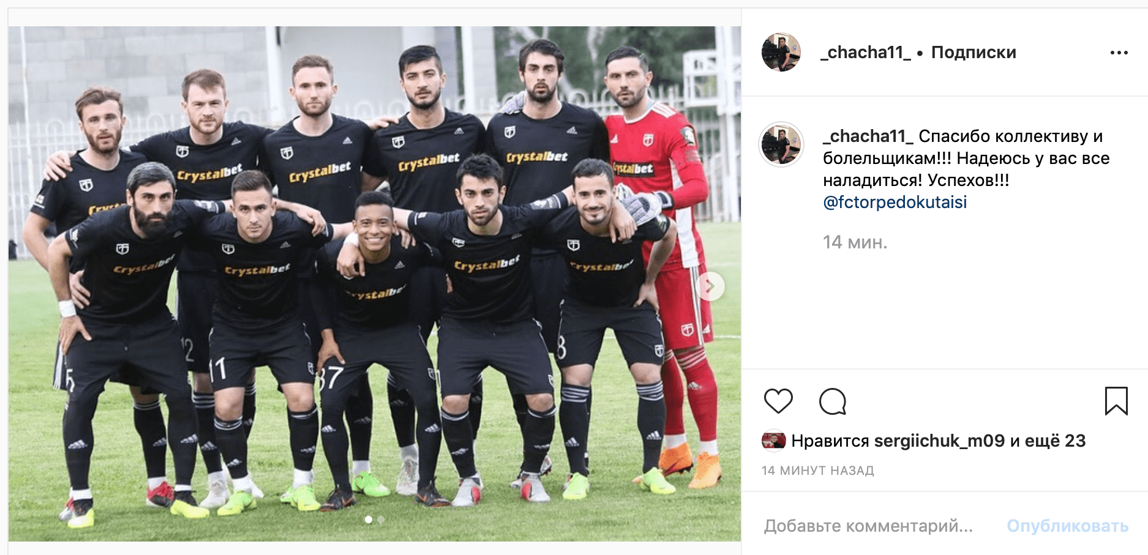This screenshot has height=555, width=1148.
Task: Select the first carousel dot indicator
Action: click(368, 520)
